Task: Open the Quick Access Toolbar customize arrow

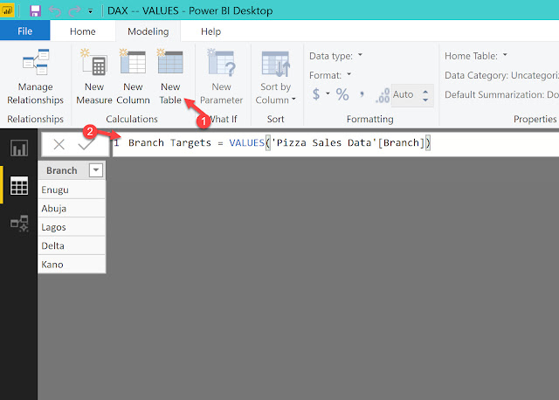Action: tap(91, 11)
